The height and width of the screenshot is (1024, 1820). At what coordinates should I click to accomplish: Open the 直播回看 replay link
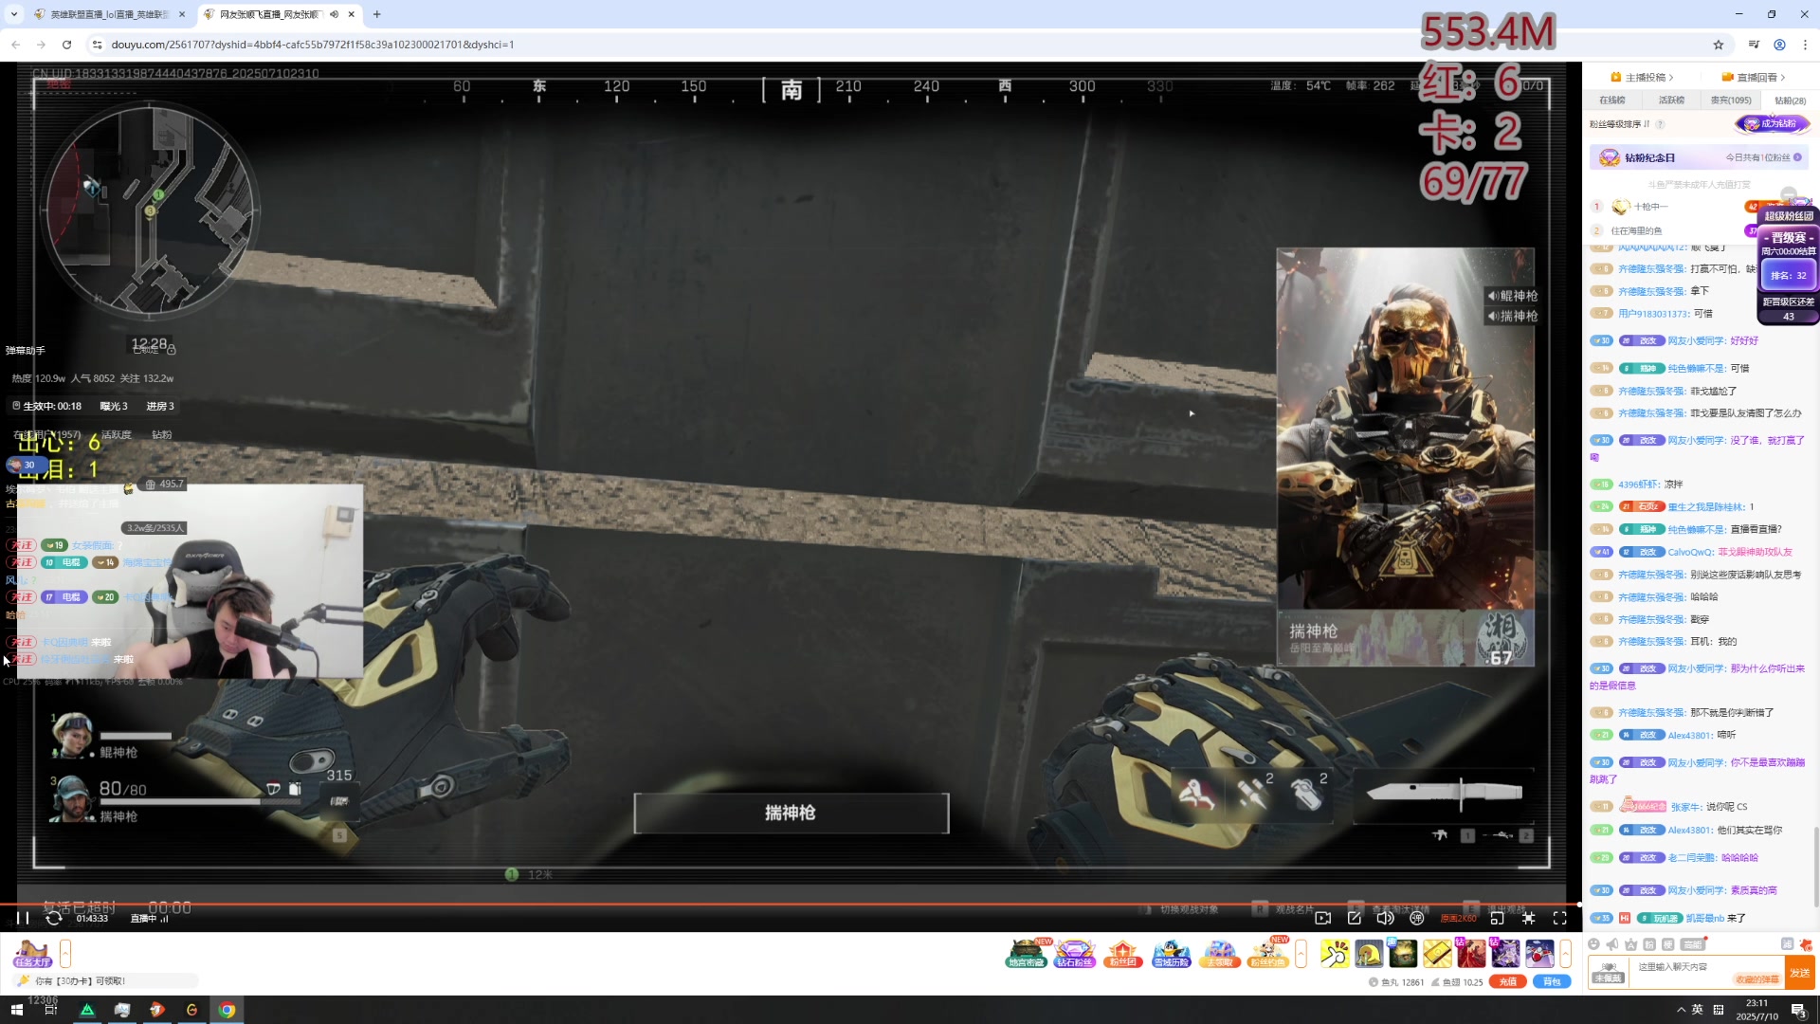(1754, 78)
